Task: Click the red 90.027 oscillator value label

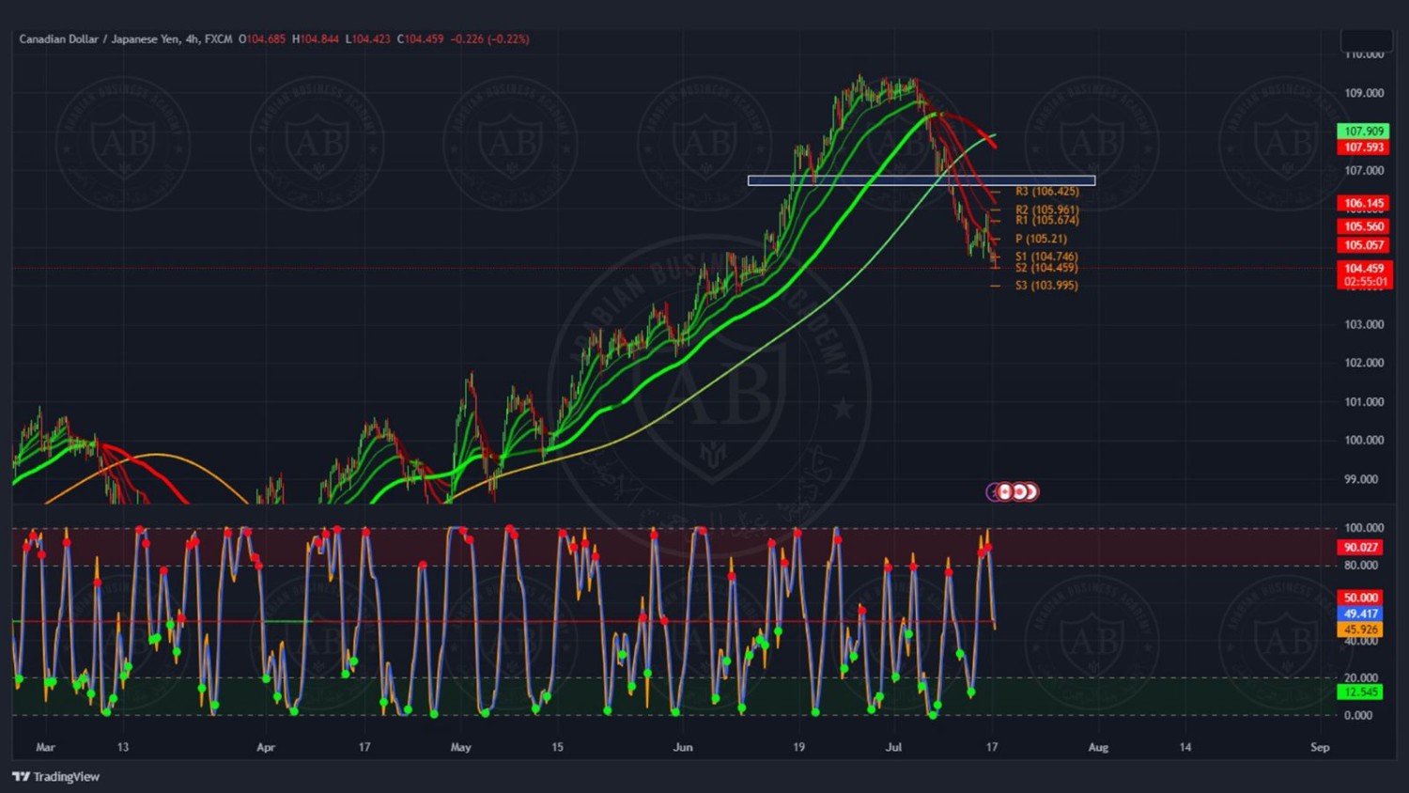Action: point(1360,547)
